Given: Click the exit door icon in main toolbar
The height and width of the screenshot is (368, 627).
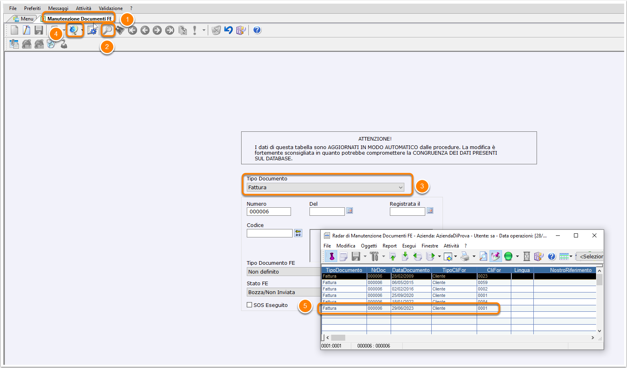Looking at the screenshot, I should tap(241, 30).
